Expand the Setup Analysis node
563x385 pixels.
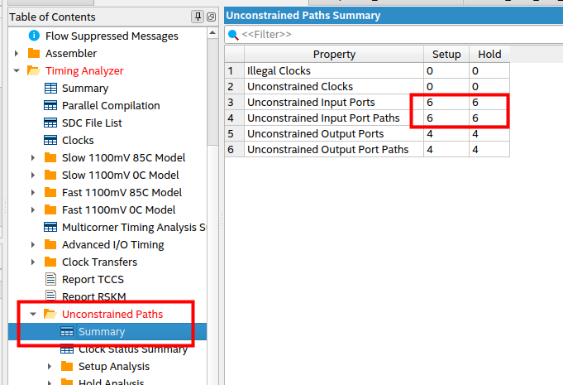tap(50, 366)
